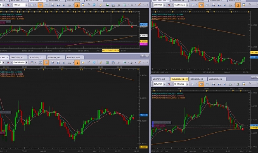Click the chart type icon in the EUR/USD m5 window
Viewport: 258px width, 153px height.
coord(32,62)
